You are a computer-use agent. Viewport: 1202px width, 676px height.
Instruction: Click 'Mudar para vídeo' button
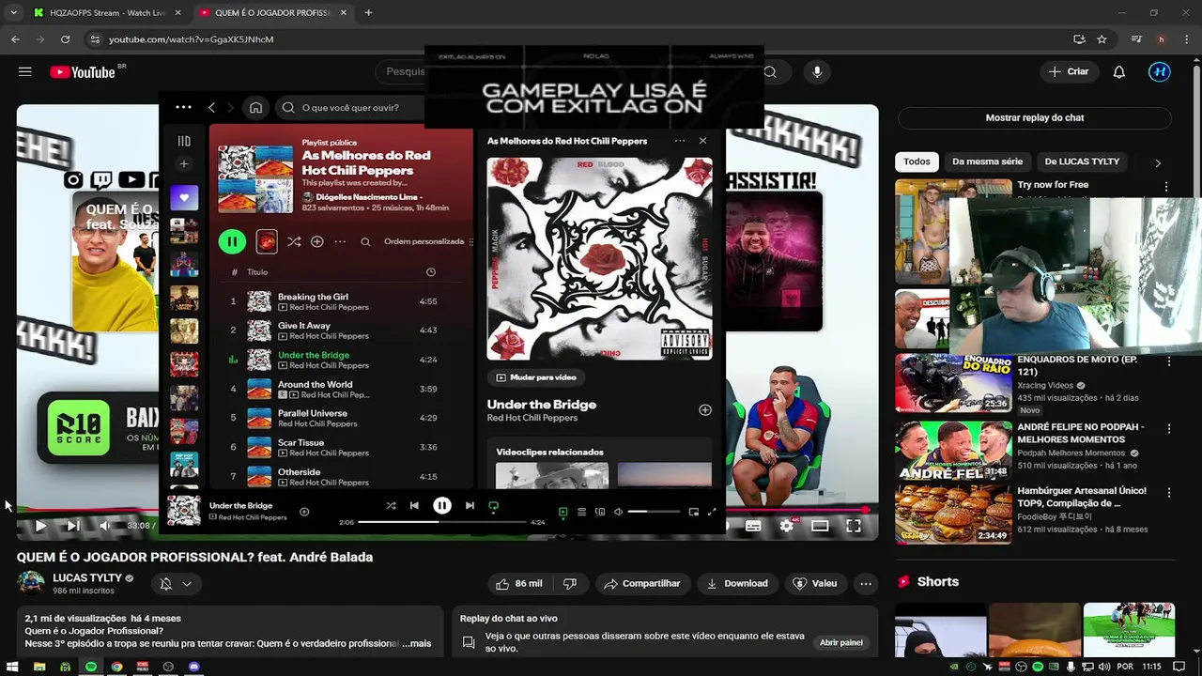535,377
